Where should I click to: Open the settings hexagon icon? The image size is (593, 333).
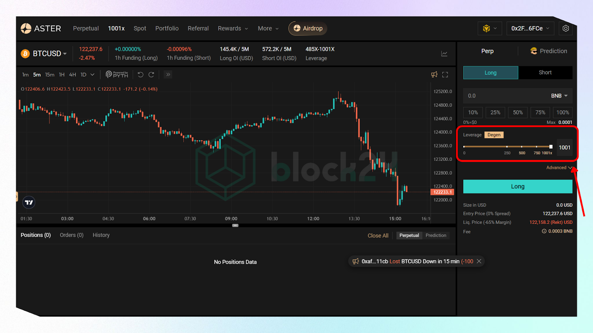[566, 28]
